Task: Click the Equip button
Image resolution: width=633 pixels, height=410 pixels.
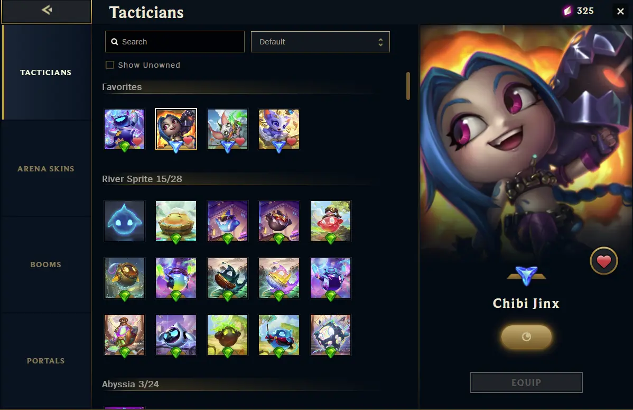Action: click(x=526, y=382)
